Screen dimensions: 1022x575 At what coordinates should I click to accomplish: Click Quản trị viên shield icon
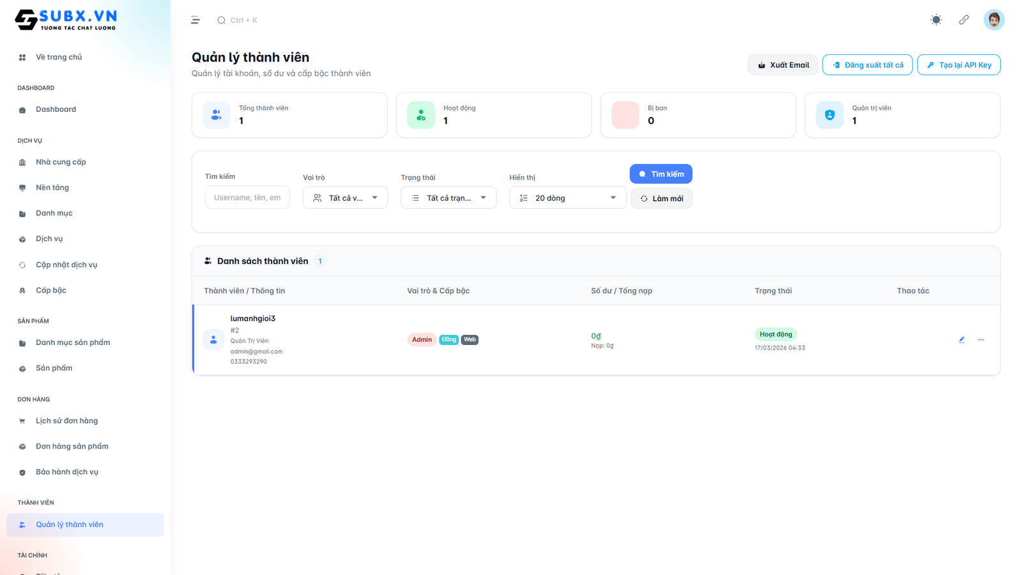[x=829, y=115]
